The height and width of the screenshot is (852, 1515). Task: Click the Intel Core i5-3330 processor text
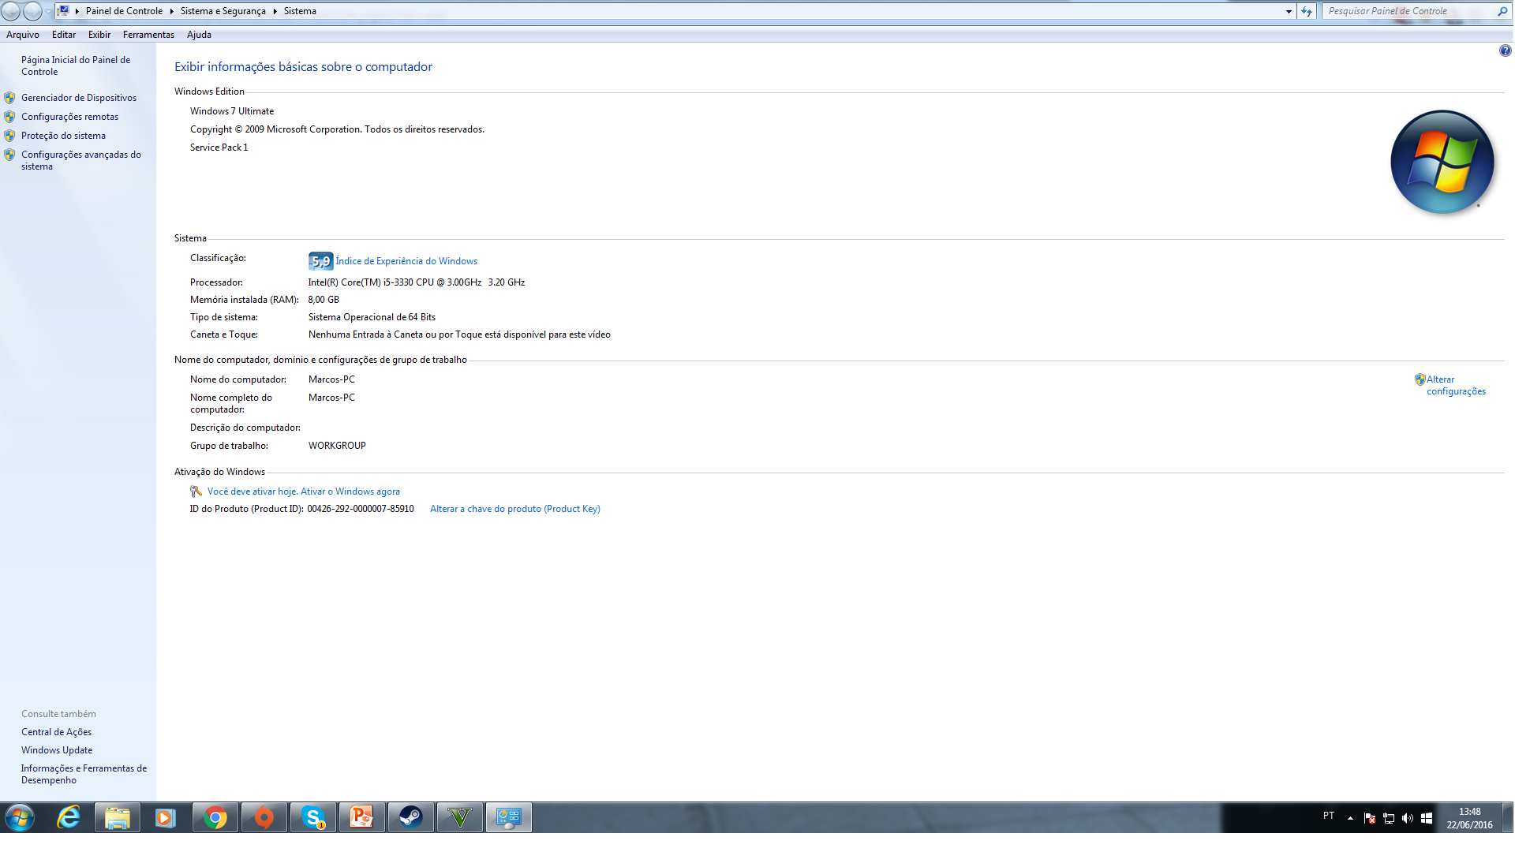[x=416, y=282]
